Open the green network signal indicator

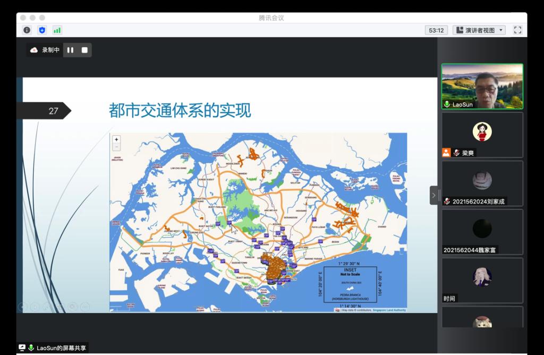point(57,30)
